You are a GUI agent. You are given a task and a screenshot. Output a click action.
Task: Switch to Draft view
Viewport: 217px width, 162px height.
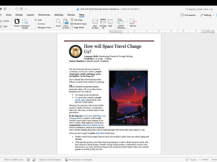[x=4, y=26]
